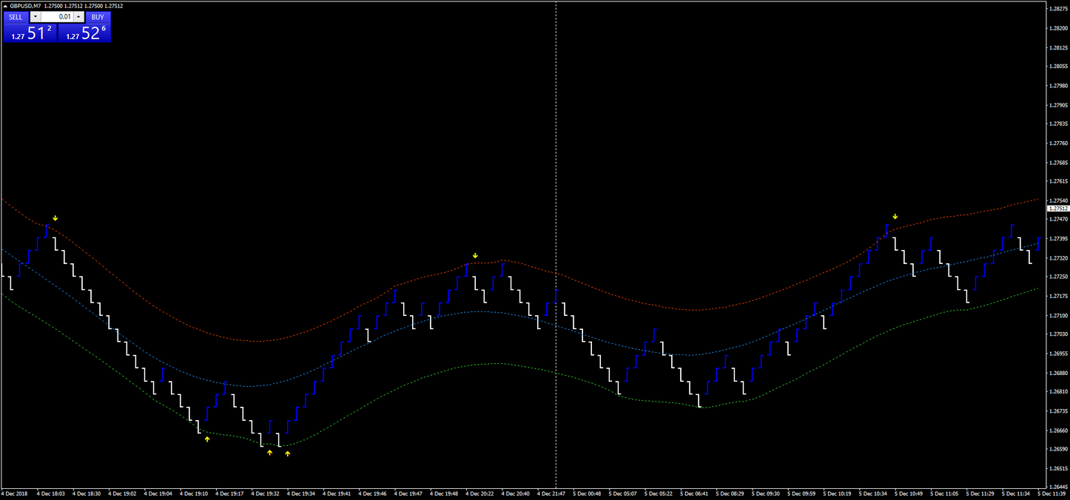This screenshot has height=500, width=1070.
Task: Click the highlighted 1.27512 price marker
Action: [1057, 208]
